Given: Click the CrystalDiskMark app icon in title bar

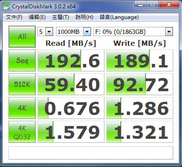Looking at the screenshot, I should 6,6.
